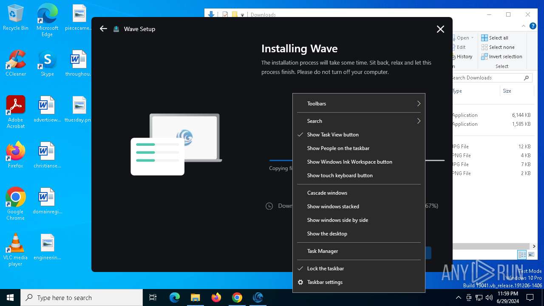Viewport: 544px width, 306px height.
Task: Choose Cascade windows
Action: click(x=359, y=193)
